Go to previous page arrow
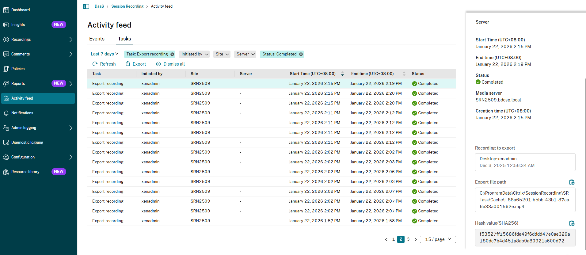This screenshot has width=586, height=255. point(386,239)
